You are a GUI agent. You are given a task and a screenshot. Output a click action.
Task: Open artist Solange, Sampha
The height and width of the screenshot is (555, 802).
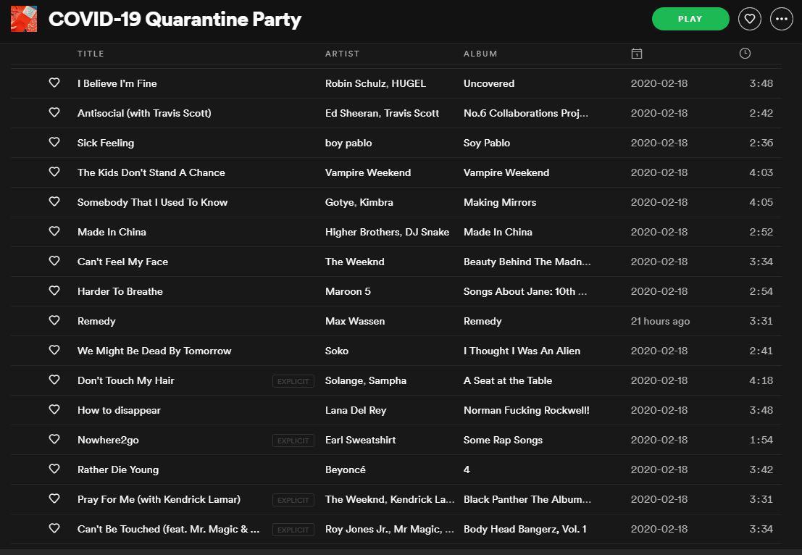366,380
